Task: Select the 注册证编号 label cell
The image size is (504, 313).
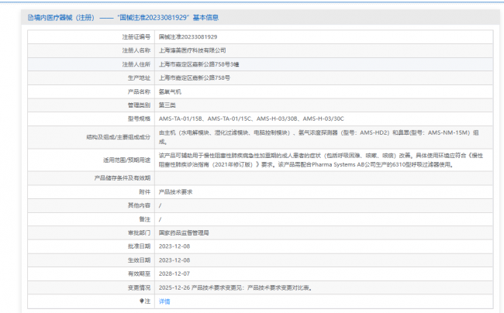Action: click(91, 37)
